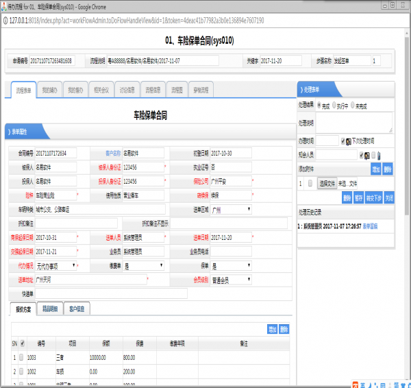Toggle the 下次处理时间 checkbox

[343, 141]
